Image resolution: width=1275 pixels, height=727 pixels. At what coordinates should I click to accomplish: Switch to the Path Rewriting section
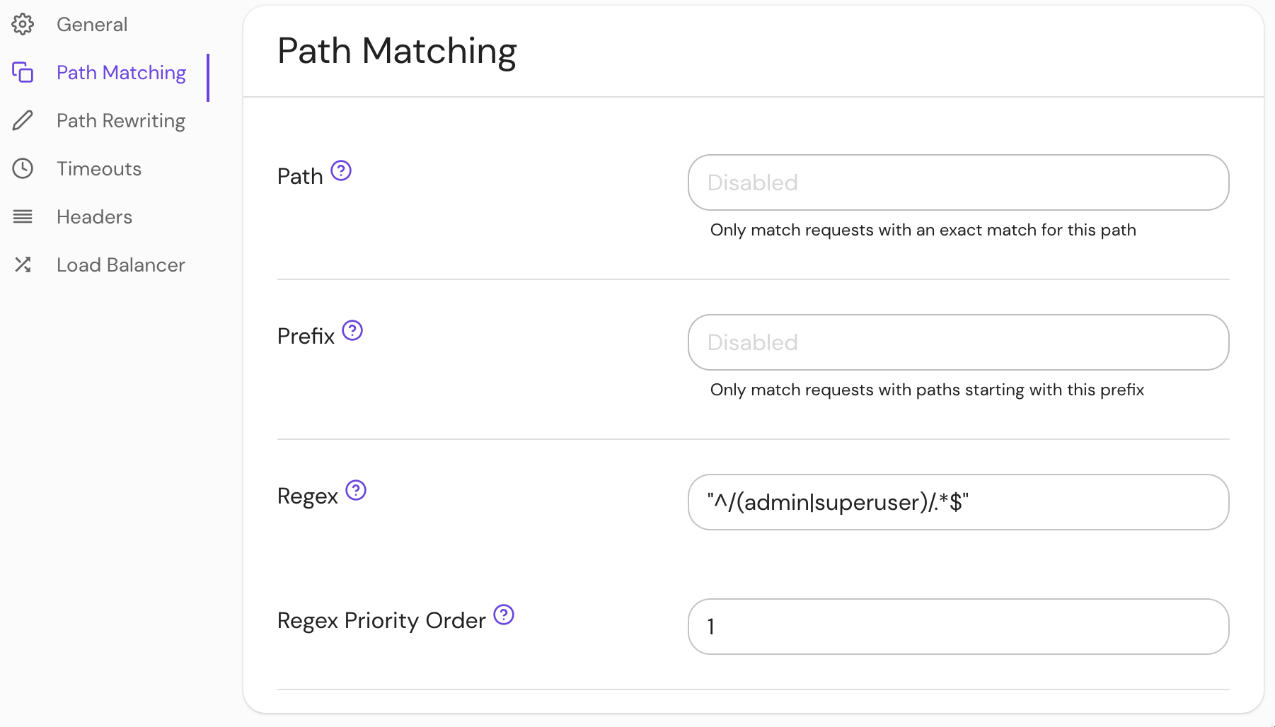point(120,120)
